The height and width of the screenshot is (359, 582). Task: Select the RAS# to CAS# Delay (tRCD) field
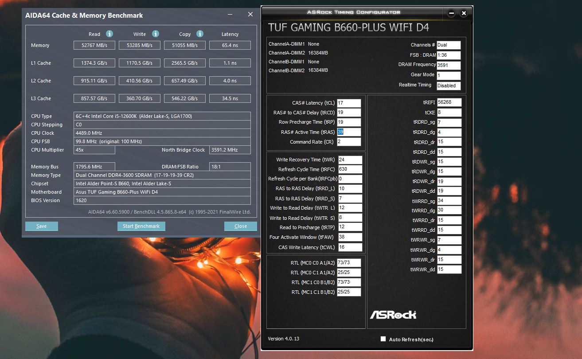(349, 113)
